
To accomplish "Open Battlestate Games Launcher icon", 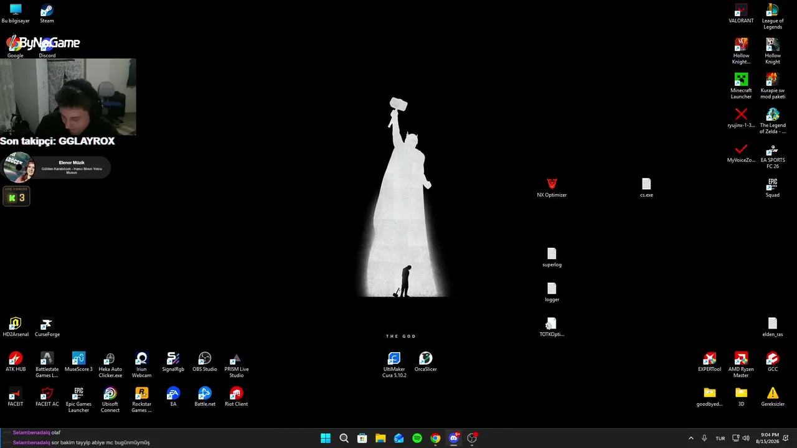I will pyautogui.click(x=47, y=365).
